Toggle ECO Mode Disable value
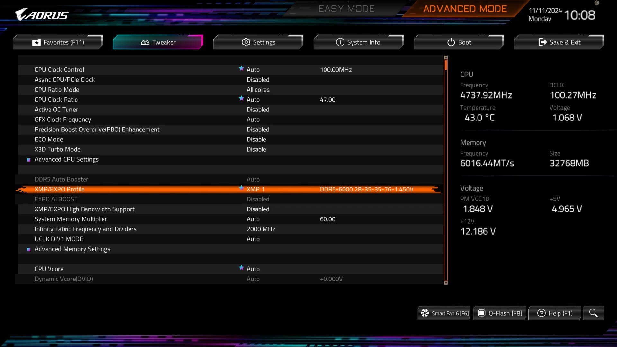 click(256, 139)
